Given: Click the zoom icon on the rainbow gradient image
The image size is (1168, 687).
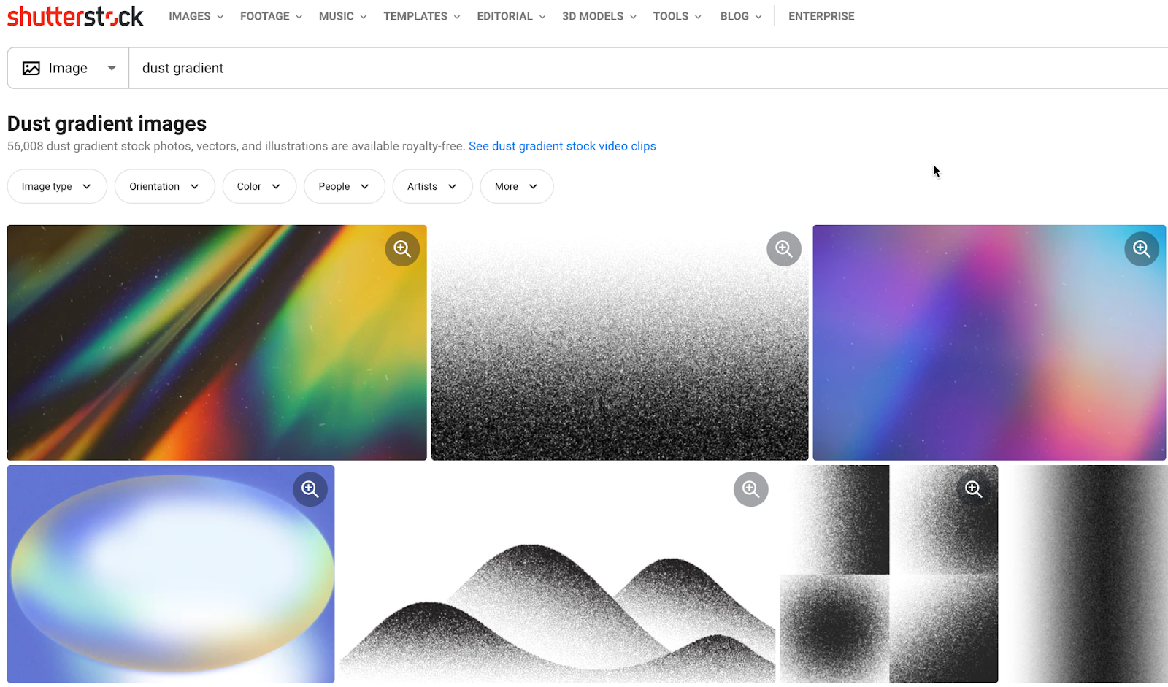Looking at the screenshot, I should [402, 248].
